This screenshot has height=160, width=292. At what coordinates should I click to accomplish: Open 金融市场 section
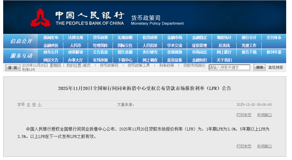(x=175, y=37)
